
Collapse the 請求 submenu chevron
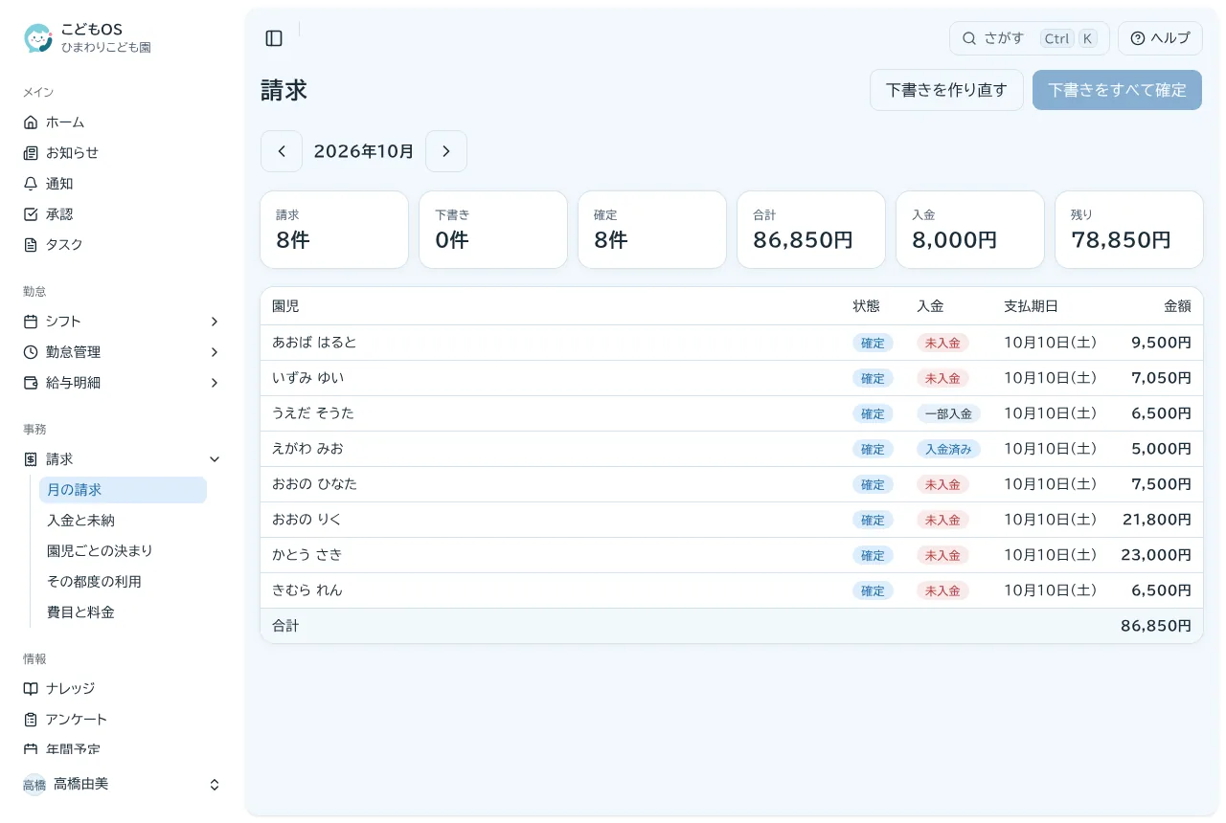[215, 459]
